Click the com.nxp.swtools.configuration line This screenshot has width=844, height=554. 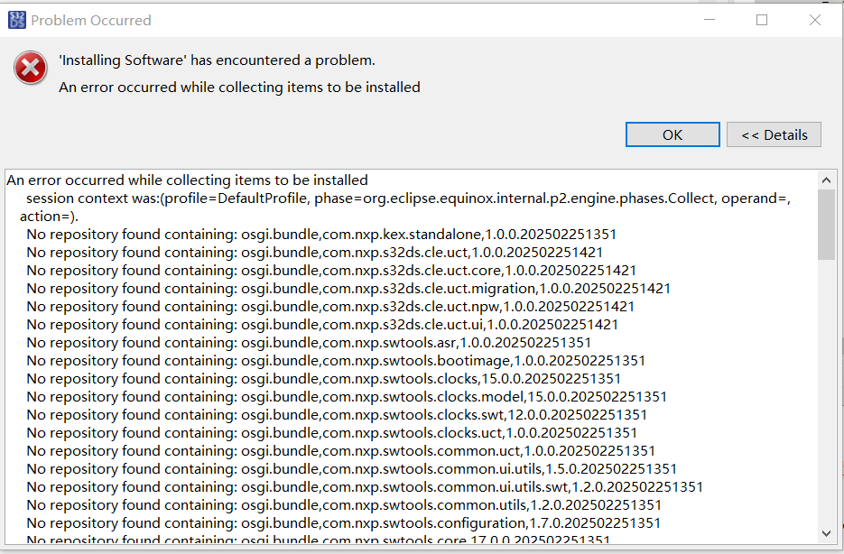[343, 522]
